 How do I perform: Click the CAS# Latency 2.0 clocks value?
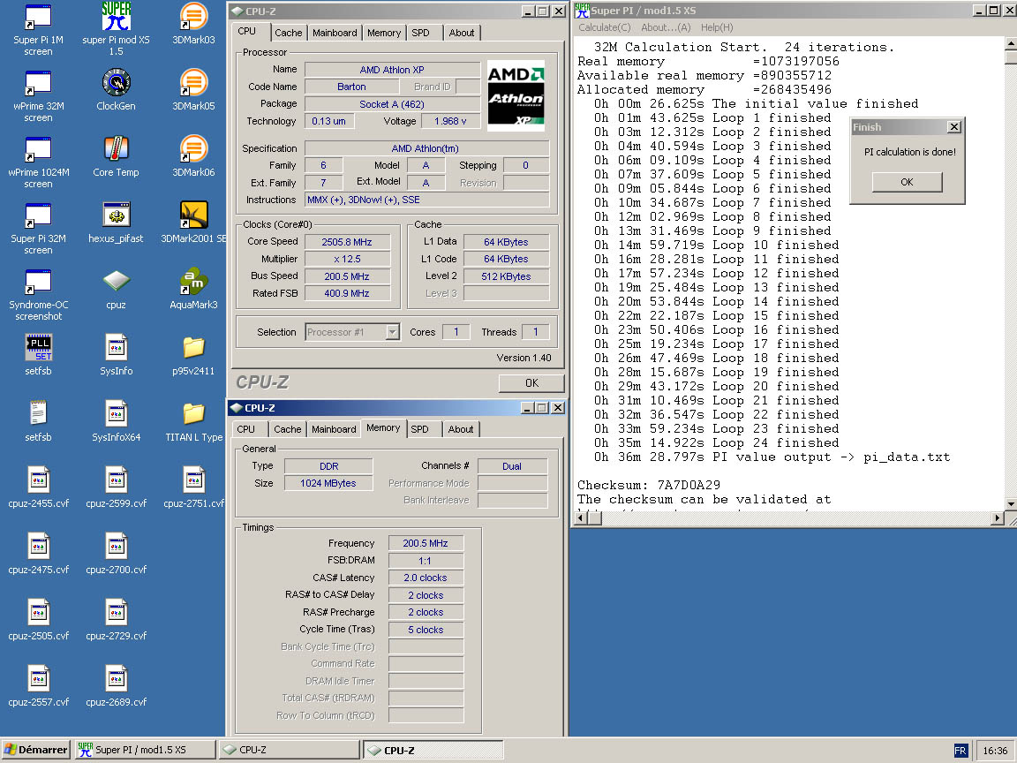pyautogui.click(x=426, y=578)
